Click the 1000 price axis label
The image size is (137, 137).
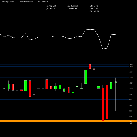pos(131,89)
